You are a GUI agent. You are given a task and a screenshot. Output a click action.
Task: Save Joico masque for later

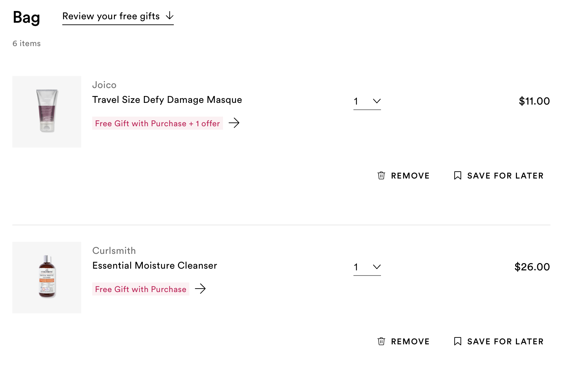pyautogui.click(x=499, y=176)
